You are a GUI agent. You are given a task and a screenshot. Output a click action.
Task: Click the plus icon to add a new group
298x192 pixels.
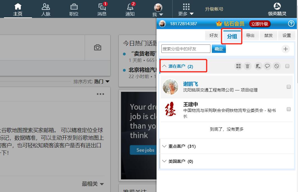point(285,49)
